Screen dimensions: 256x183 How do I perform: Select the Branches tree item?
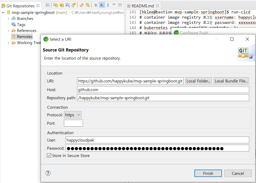[25, 18]
